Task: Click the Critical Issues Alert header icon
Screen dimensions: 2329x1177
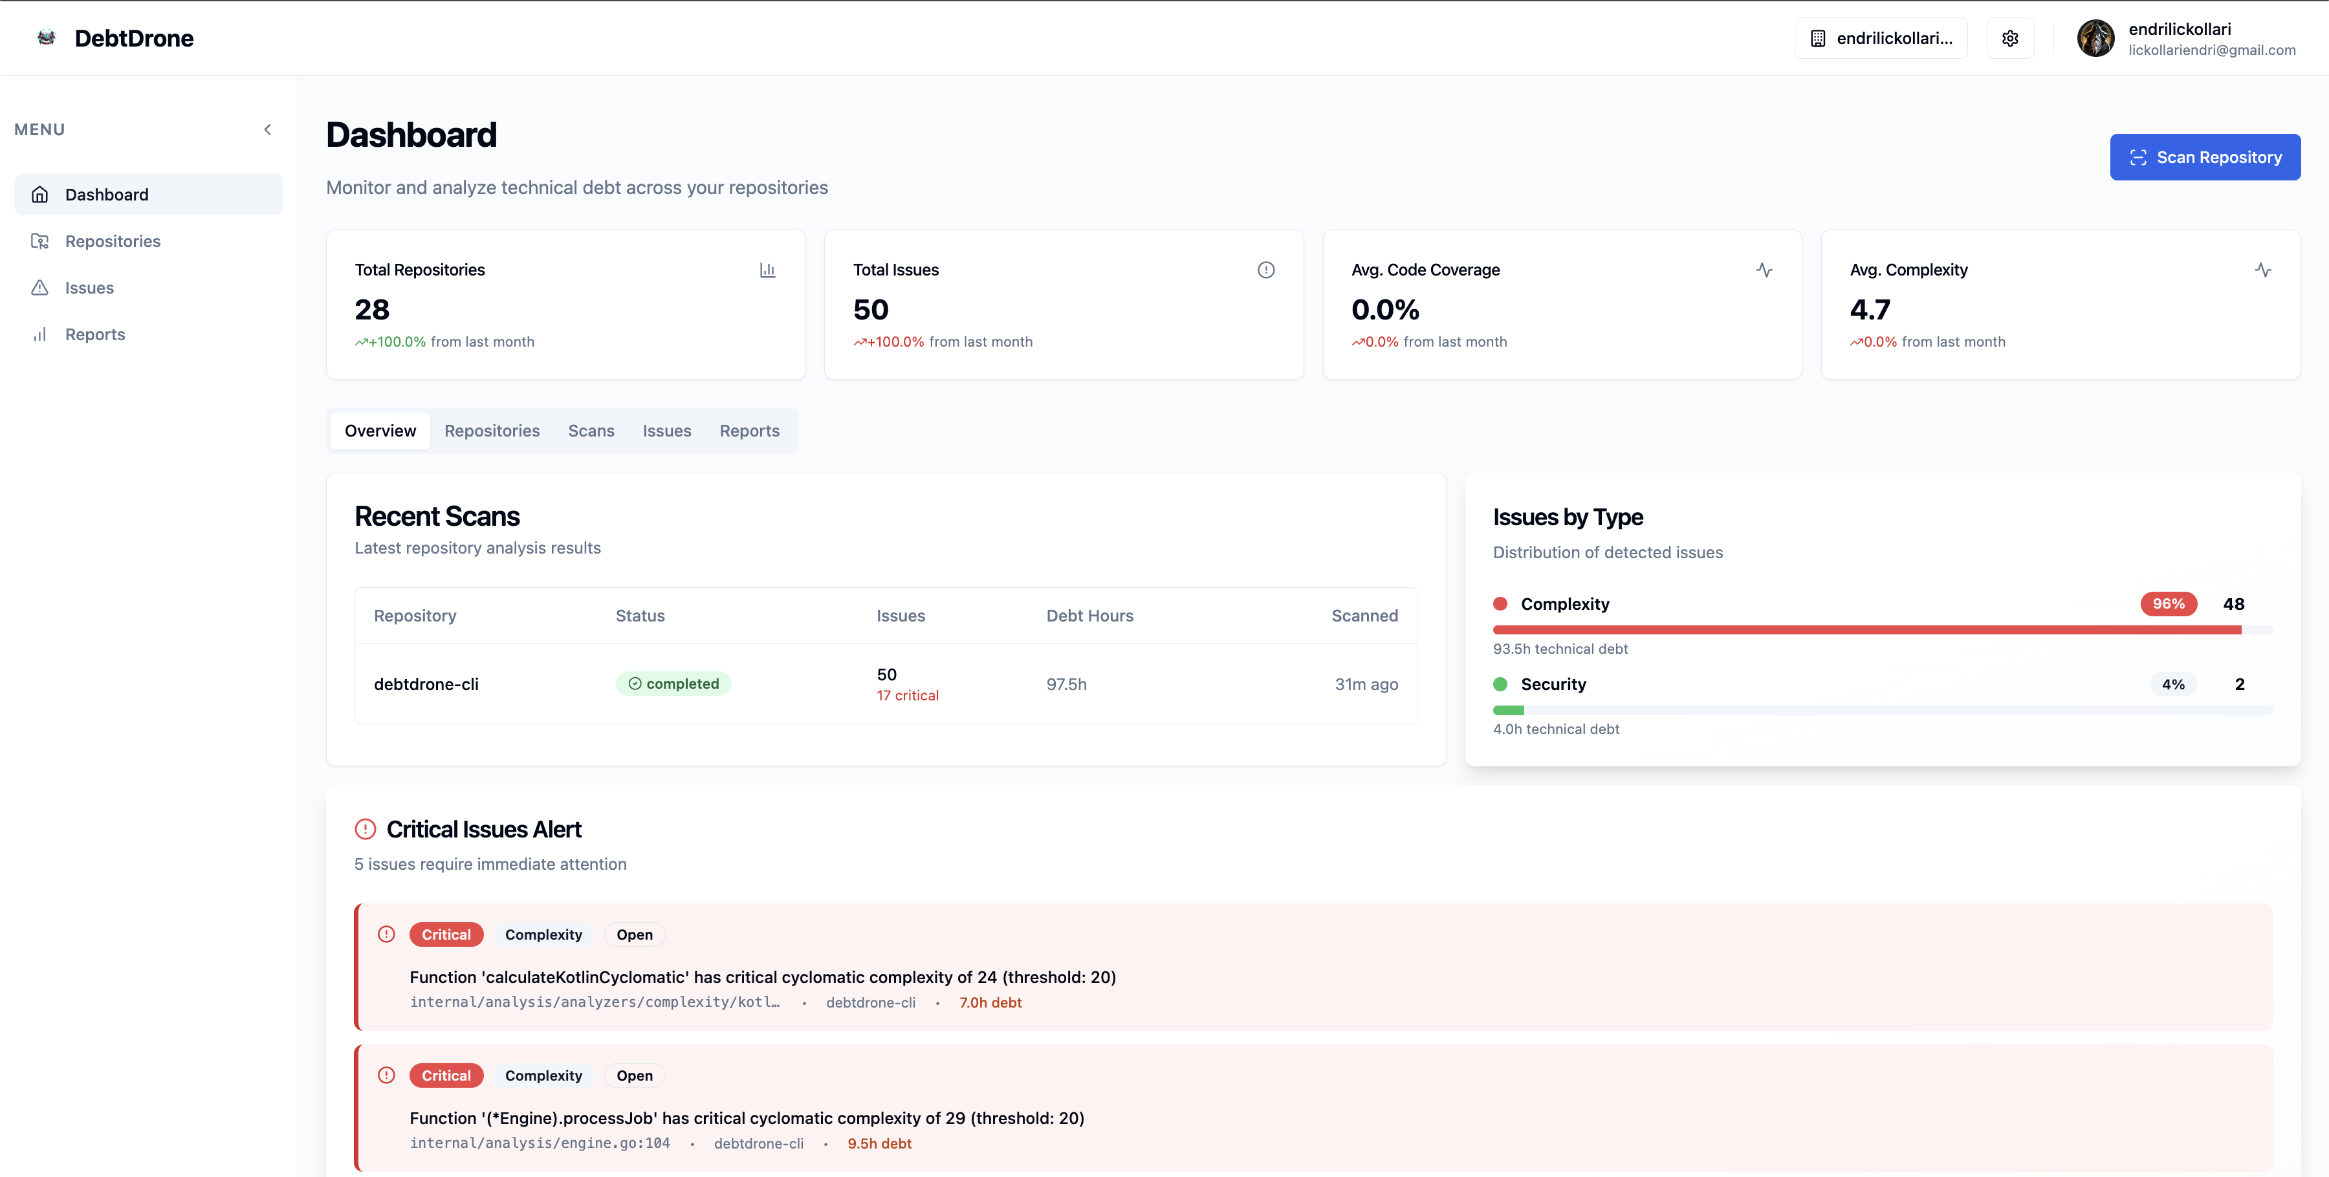Action: tap(366, 829)
